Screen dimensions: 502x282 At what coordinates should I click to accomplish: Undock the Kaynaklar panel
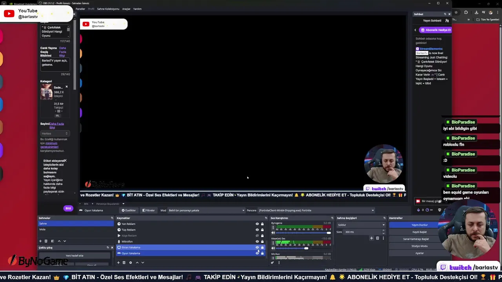[266, 218]
